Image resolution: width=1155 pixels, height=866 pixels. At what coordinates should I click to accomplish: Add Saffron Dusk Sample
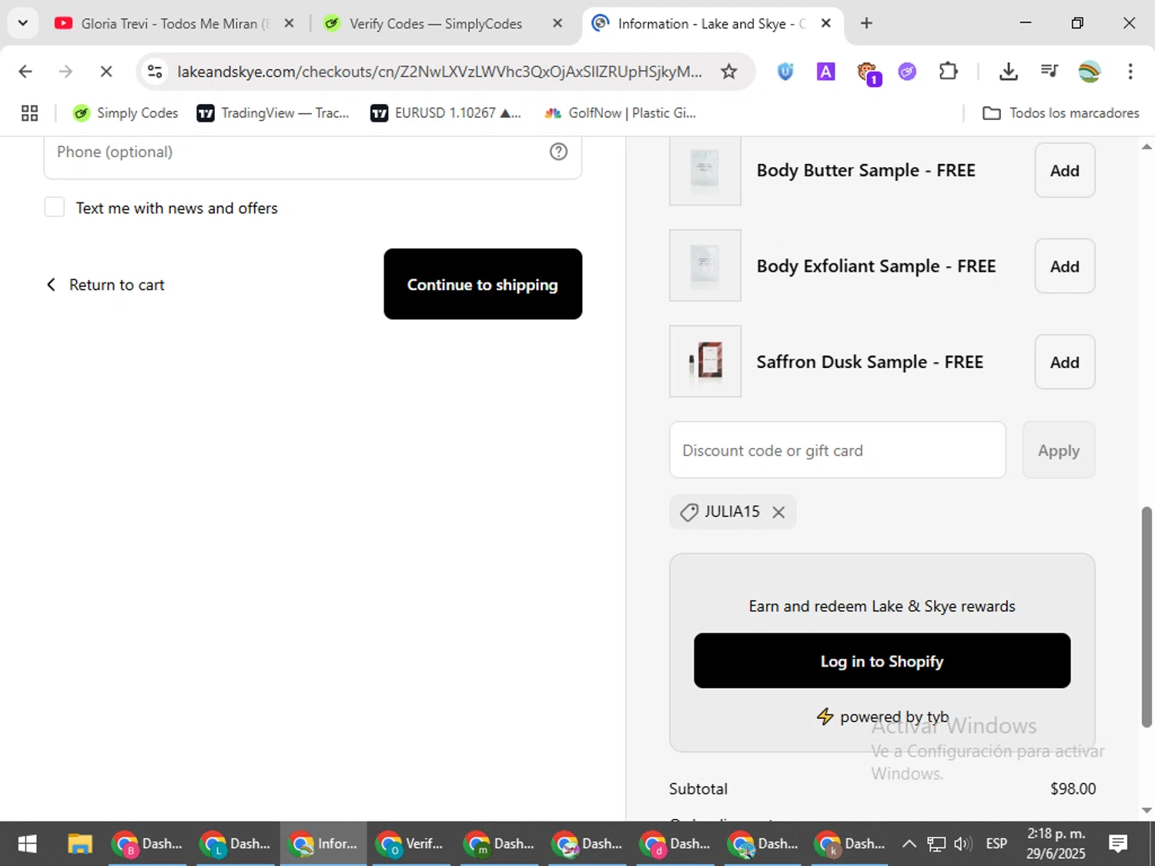(x=1064, y=362)
